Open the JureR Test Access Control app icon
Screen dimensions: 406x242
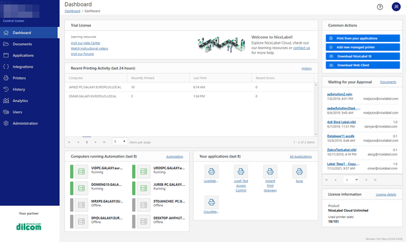click(241, 172)
